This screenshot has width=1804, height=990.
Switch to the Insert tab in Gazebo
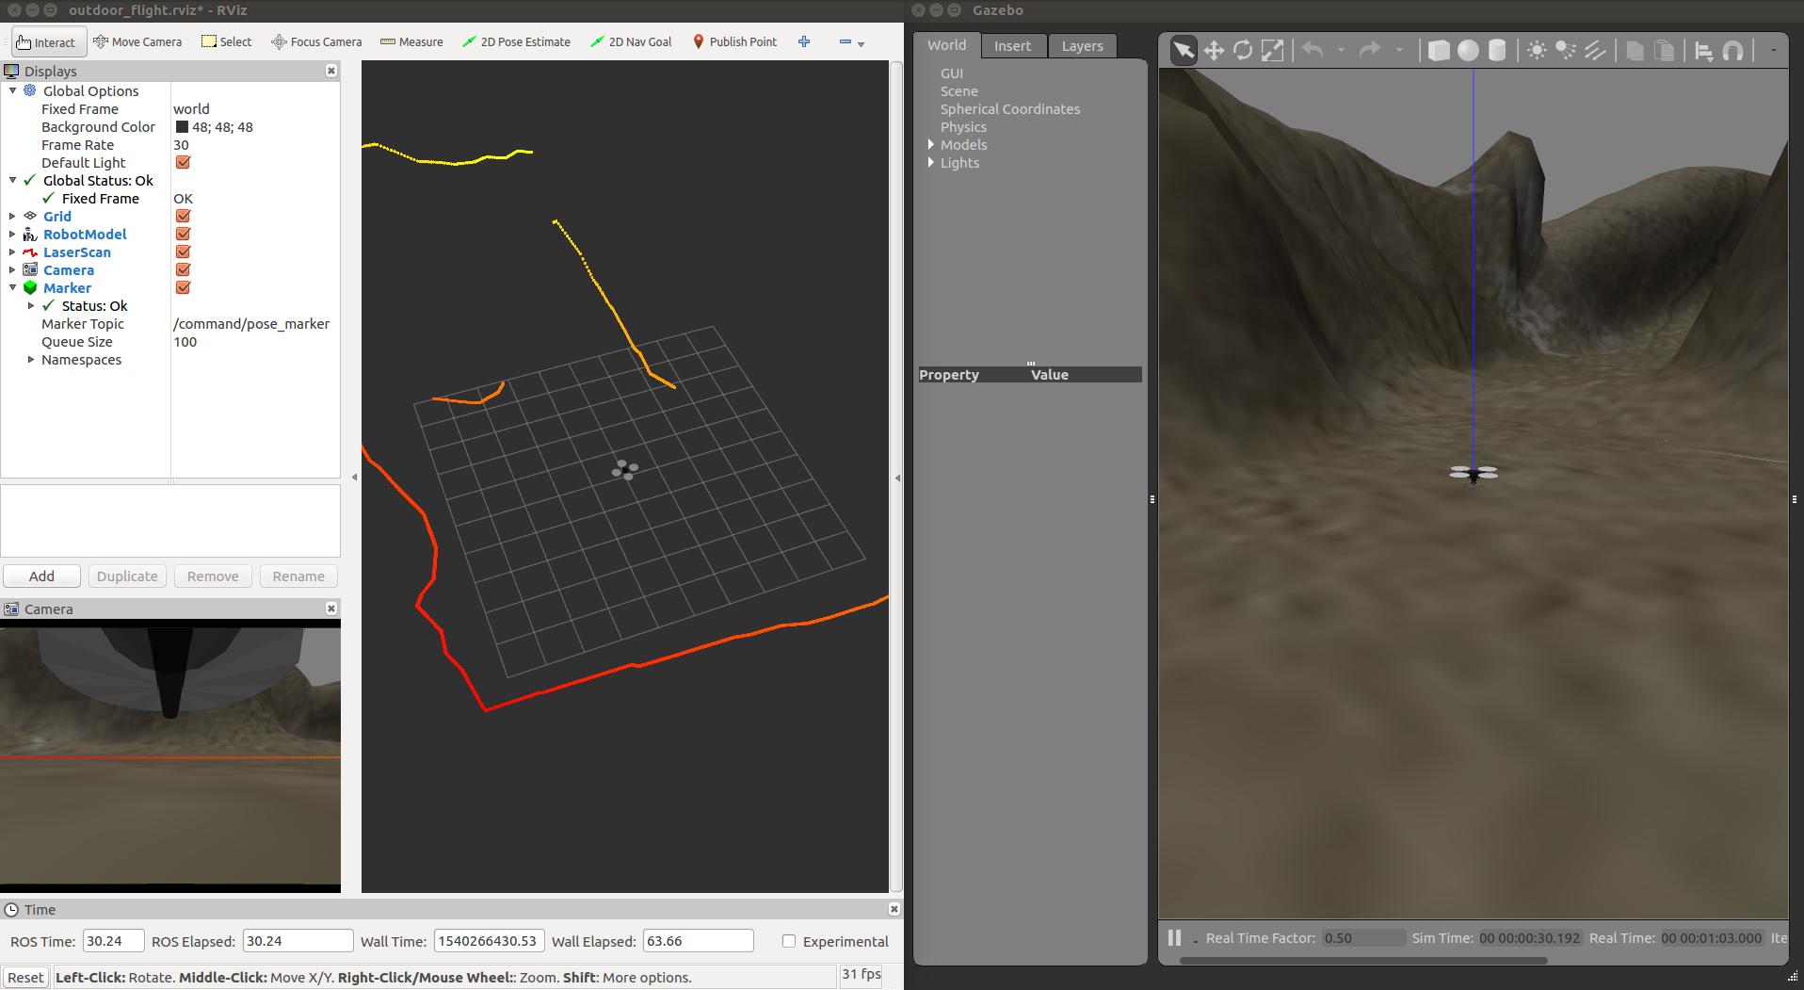click(x=1013, y=45)
